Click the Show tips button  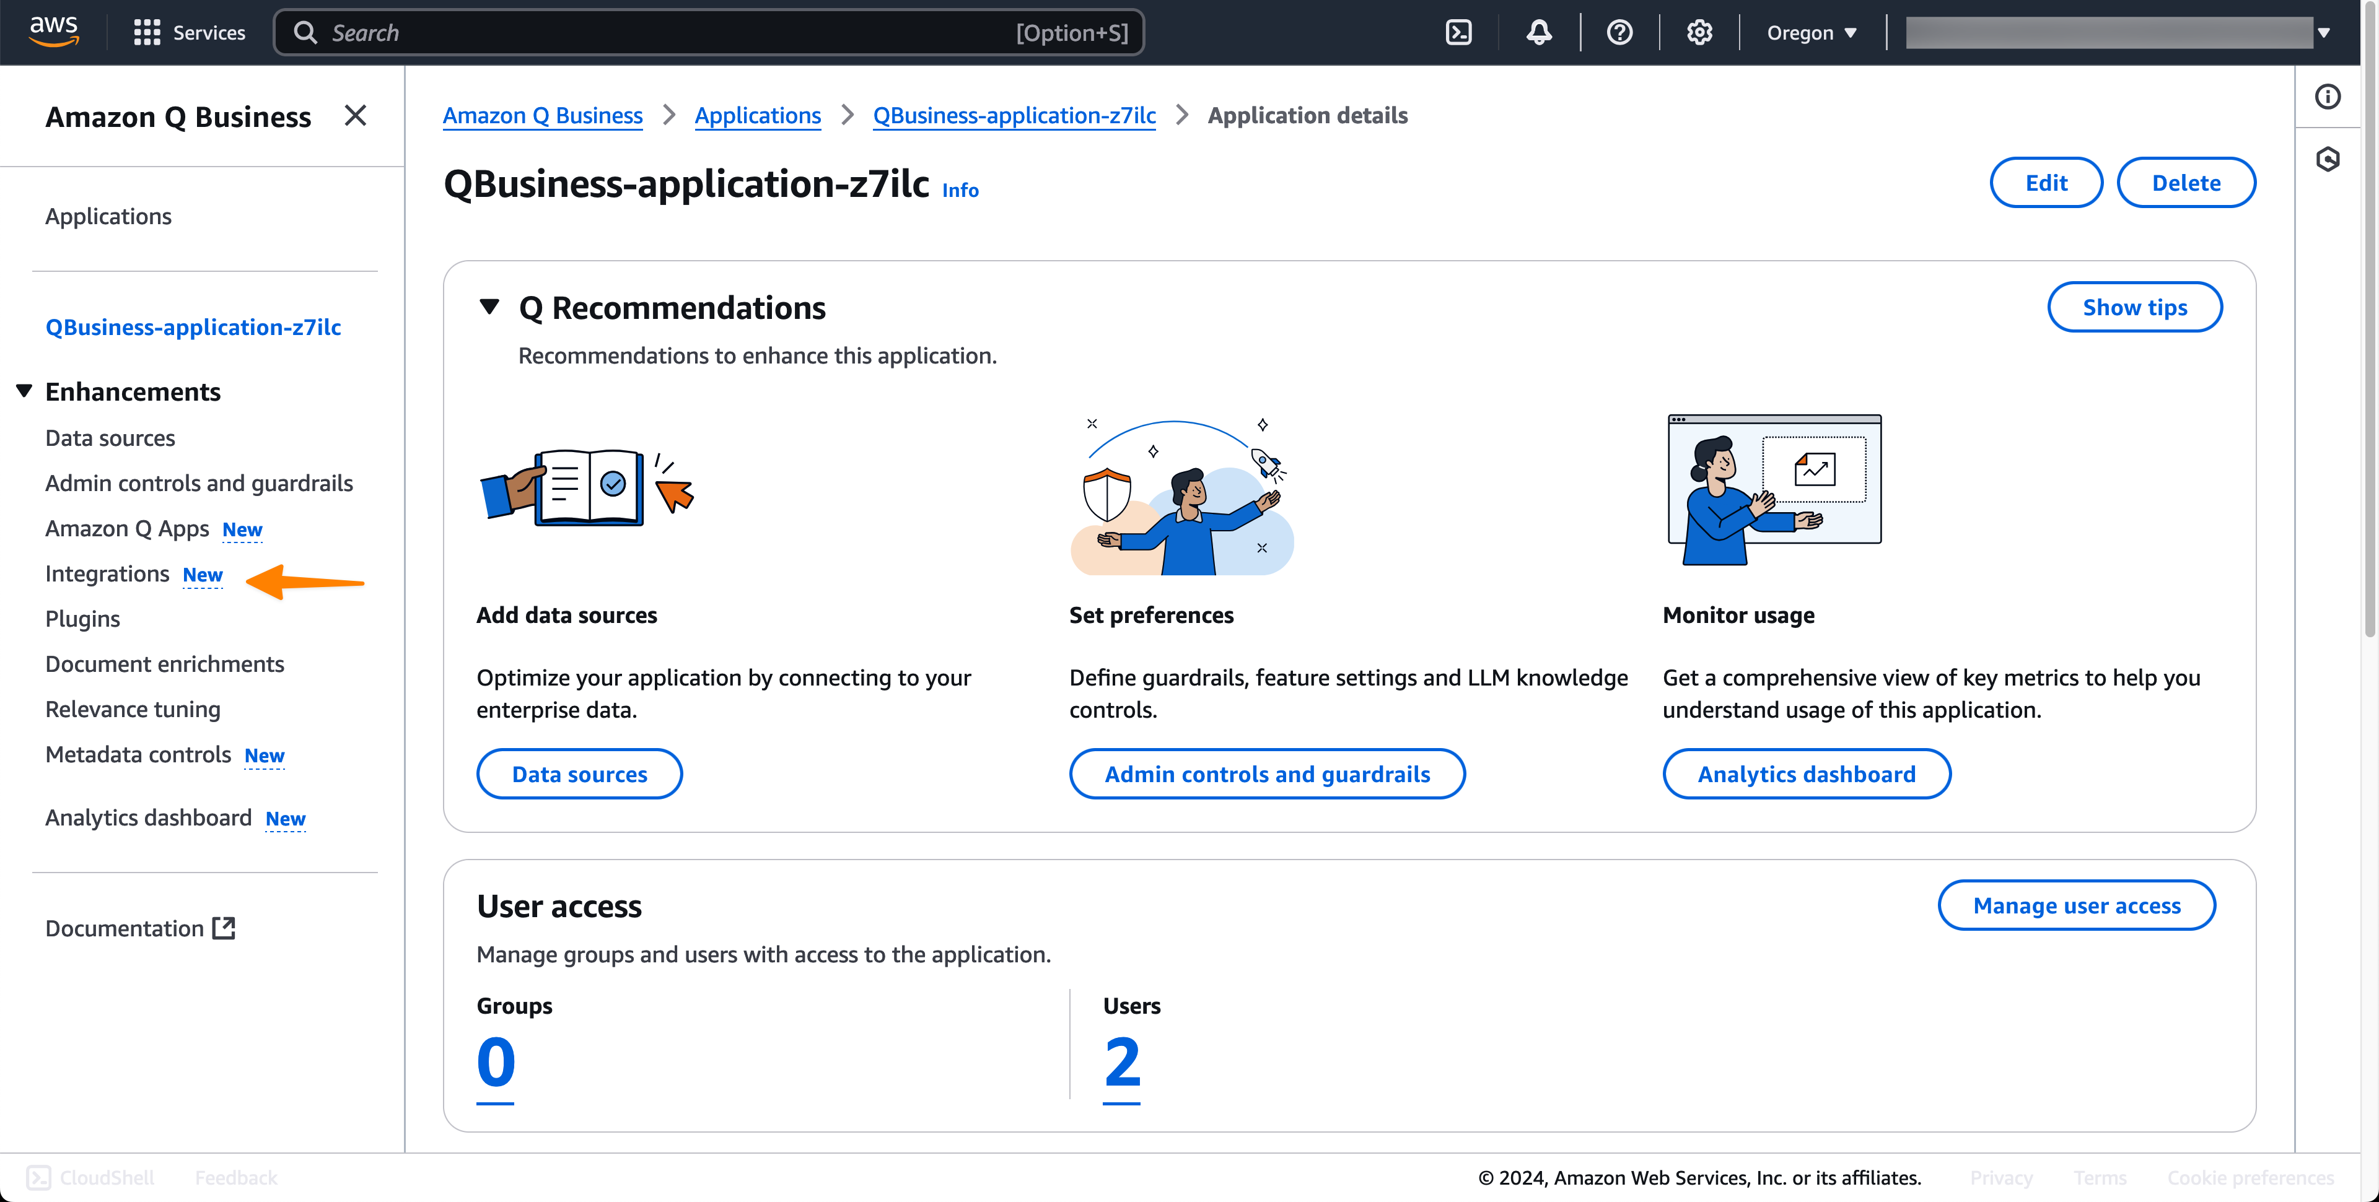coord(2134,307)
